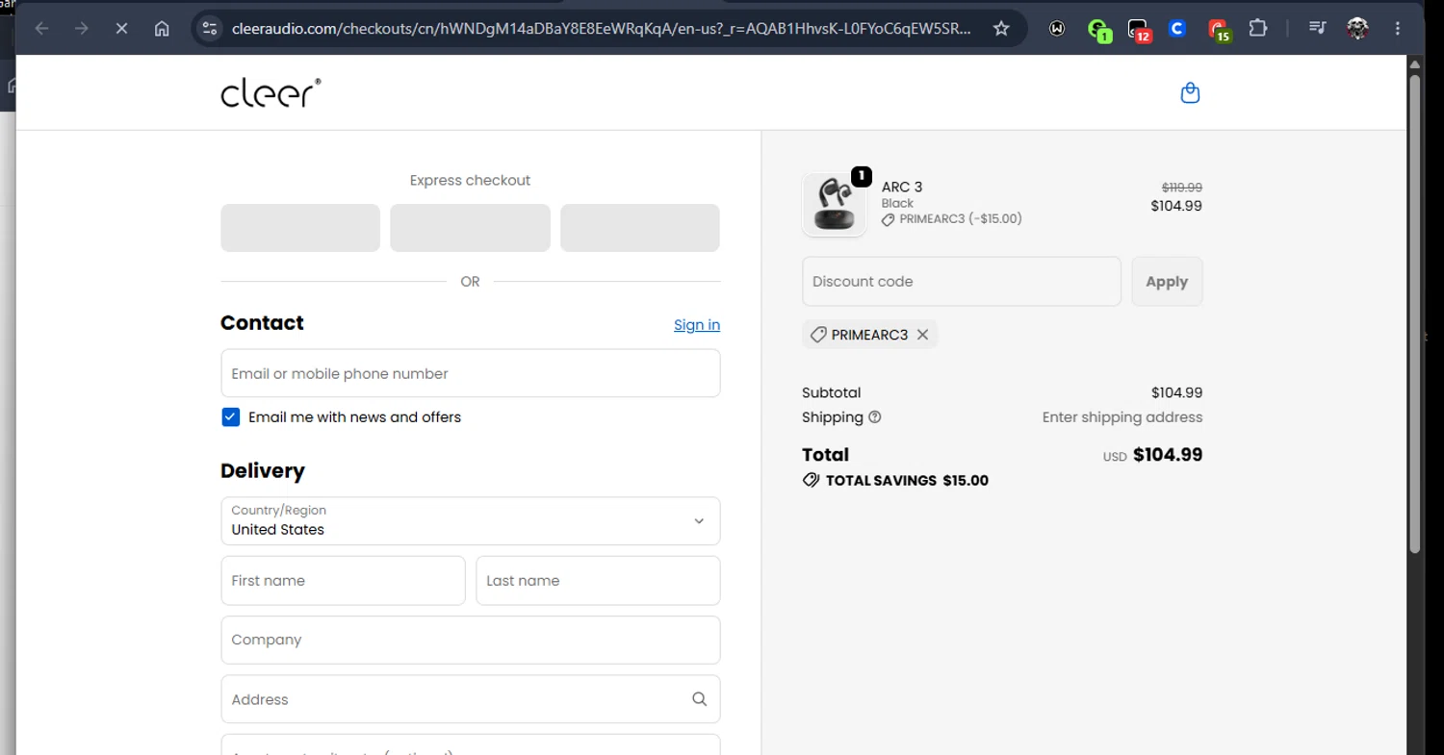Click the Cleer logo

pyautogui.click(x=271, y=92)
